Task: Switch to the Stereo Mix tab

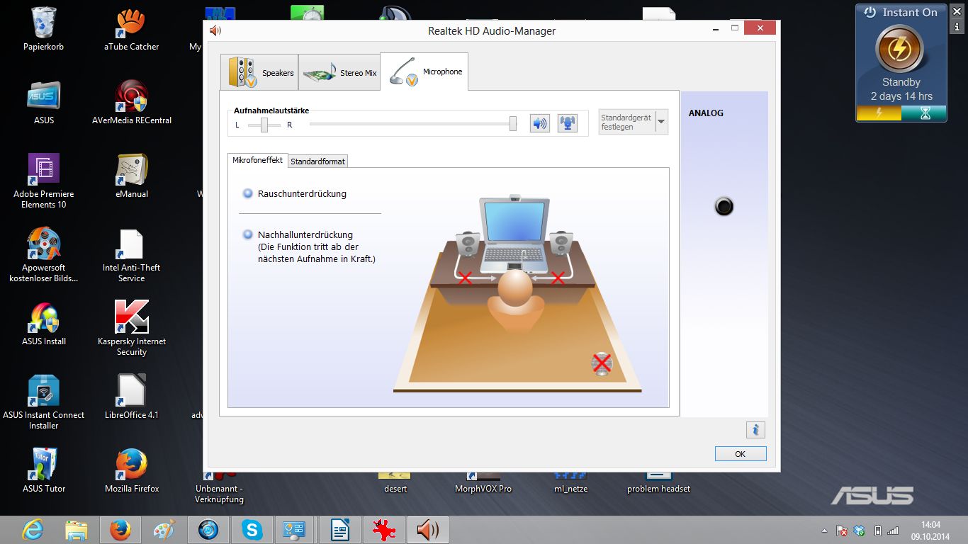Action: click(339, 72)
